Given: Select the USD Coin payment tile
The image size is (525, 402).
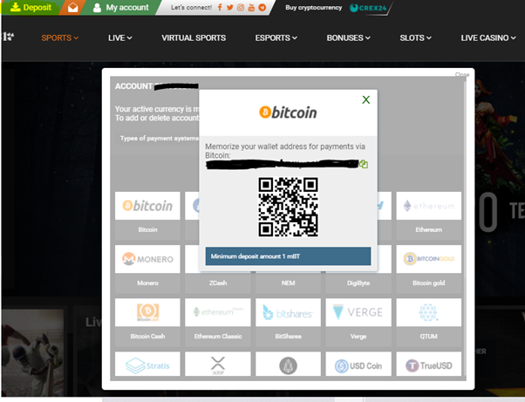Looking at the screenshot, I should [x=358, y=364].
